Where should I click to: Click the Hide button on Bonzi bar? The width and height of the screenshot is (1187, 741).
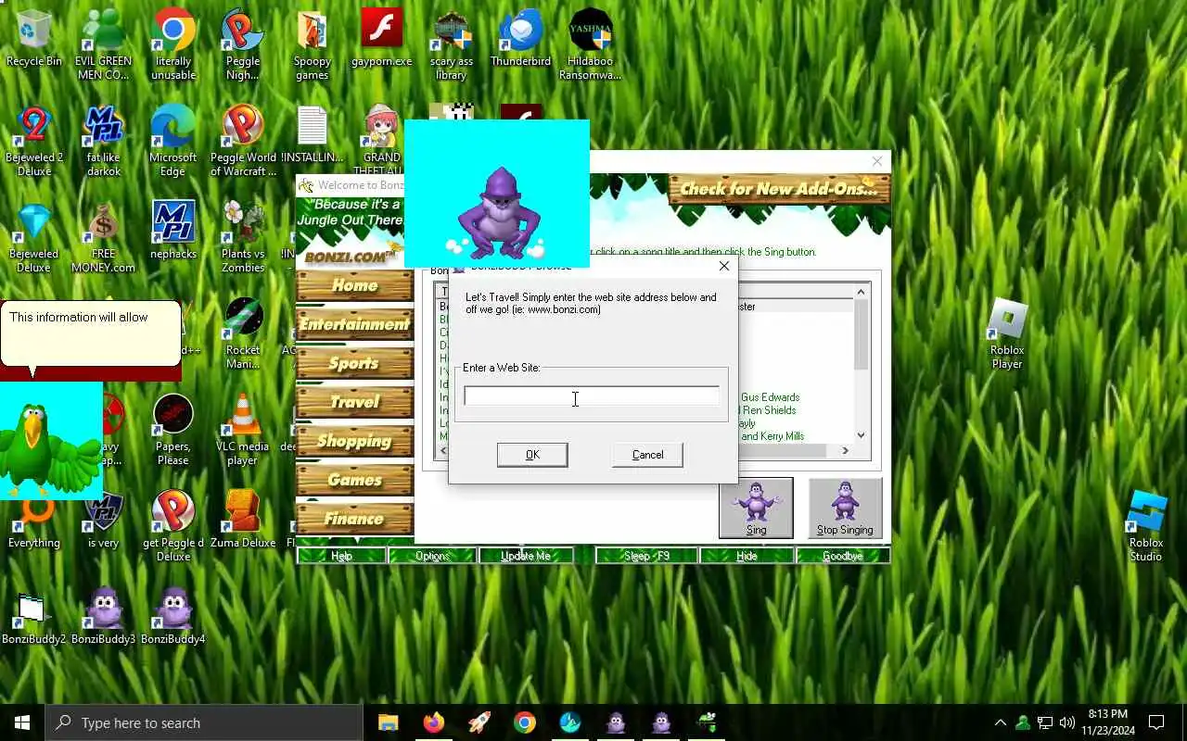747,556
